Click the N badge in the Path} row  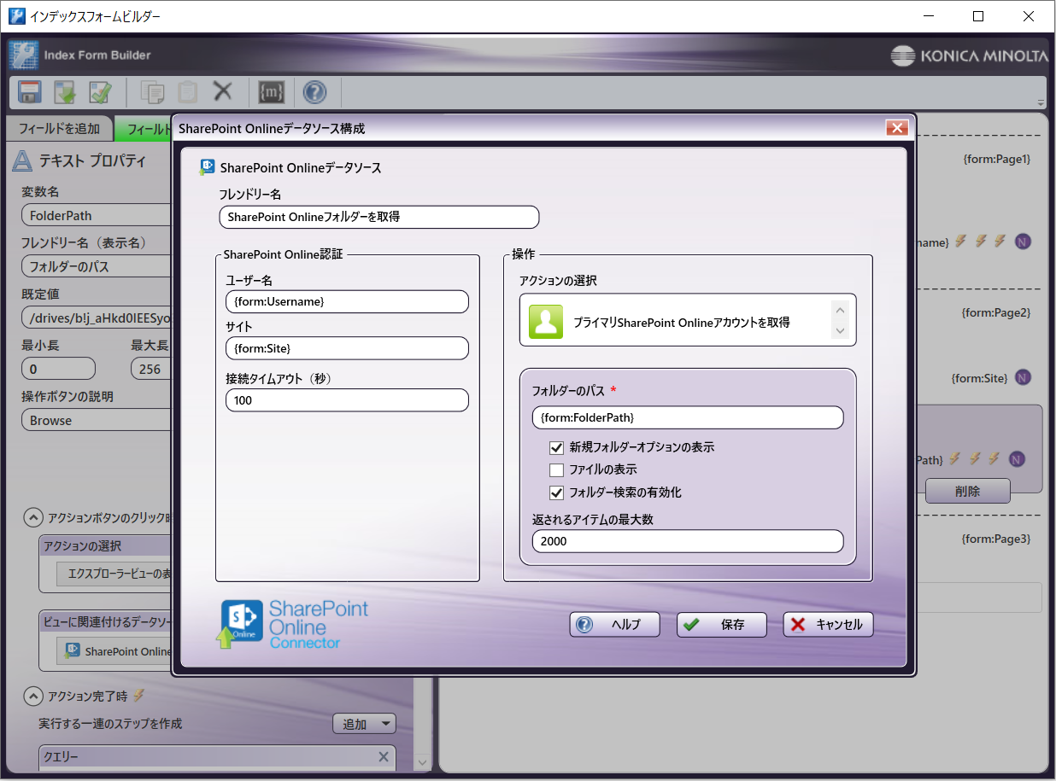tap(1017, 459)
